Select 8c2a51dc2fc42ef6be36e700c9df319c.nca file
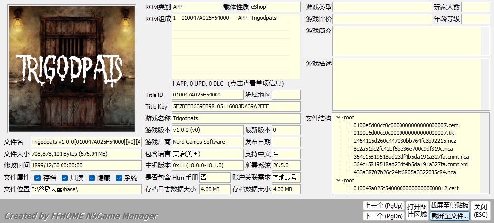The width and height of the screenshot is (494, 223). pyautogui.click(x=403, y=149)
